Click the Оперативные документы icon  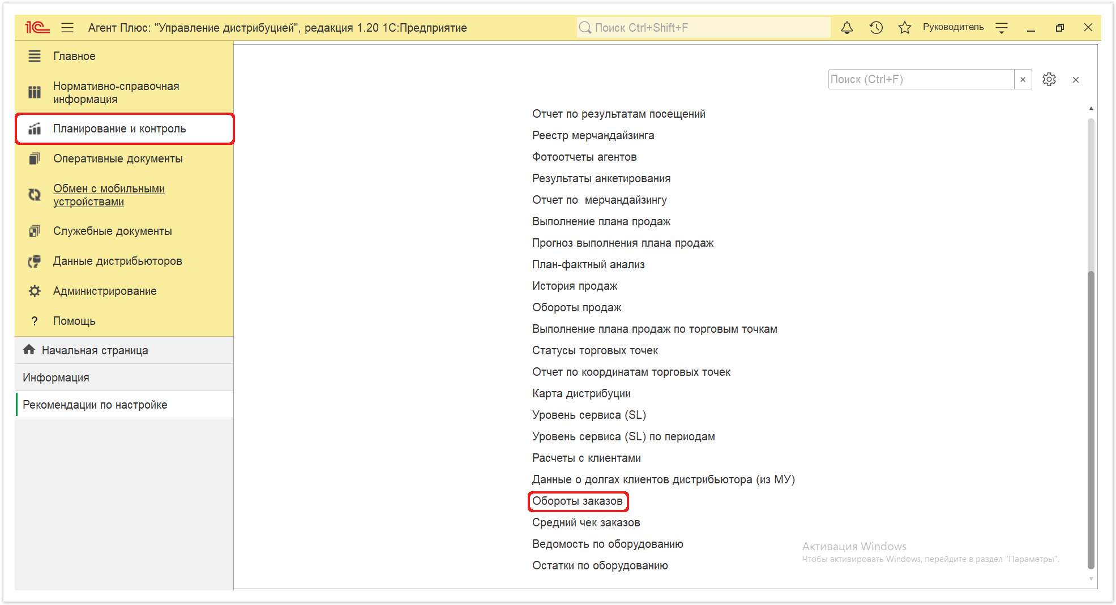[x=35, y=158]
